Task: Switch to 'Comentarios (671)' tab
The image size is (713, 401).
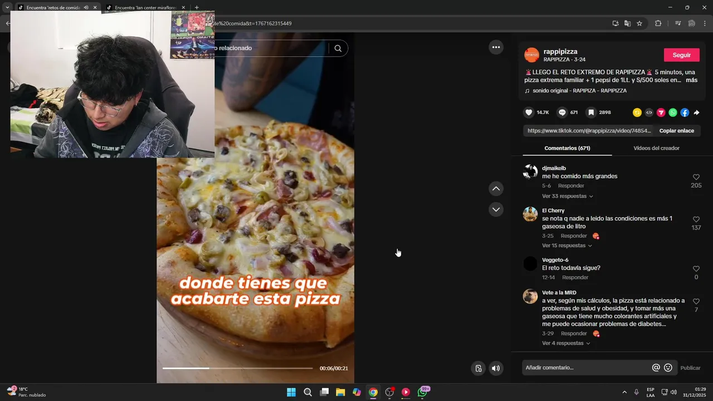Action: click(x=567, y=148)
